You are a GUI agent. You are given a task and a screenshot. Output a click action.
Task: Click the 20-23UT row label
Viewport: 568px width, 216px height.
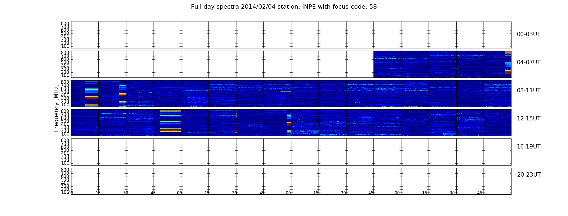tap(529, 175)
